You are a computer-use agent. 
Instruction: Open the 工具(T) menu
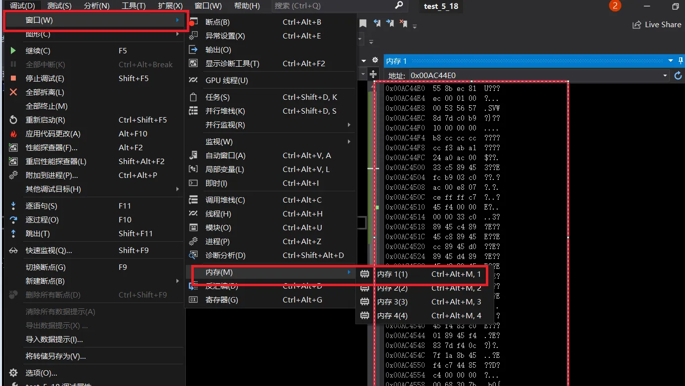[133, 6]
